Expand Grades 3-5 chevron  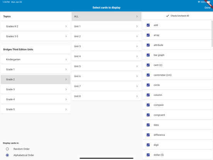point(66,36)
